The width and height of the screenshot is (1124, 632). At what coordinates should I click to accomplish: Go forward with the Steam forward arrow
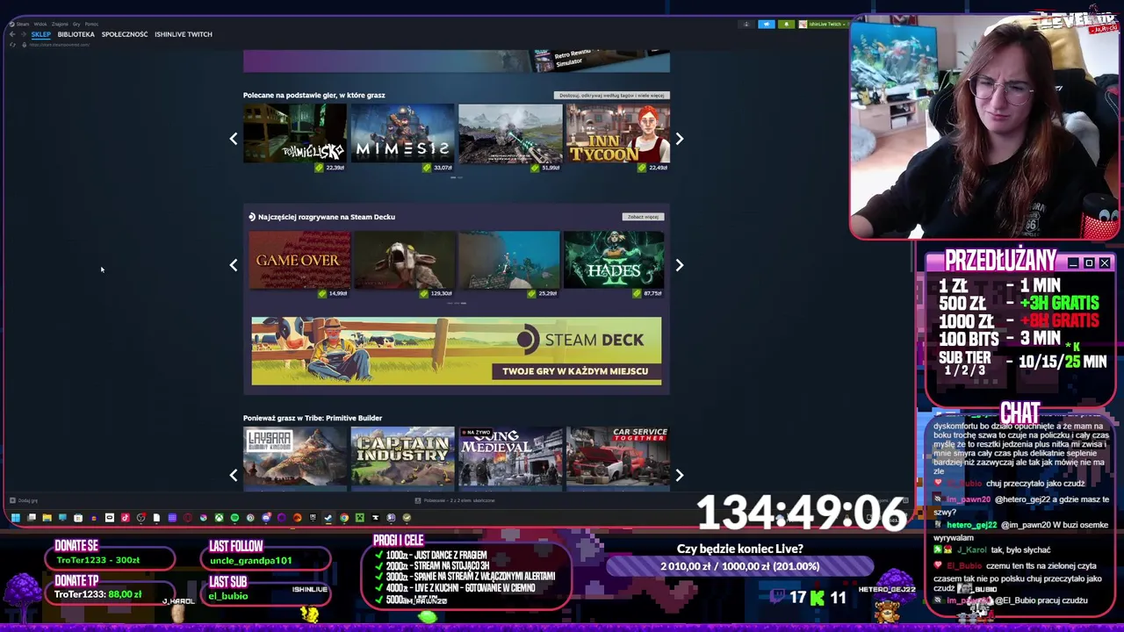pyautogui.click(x=24, y=34)
